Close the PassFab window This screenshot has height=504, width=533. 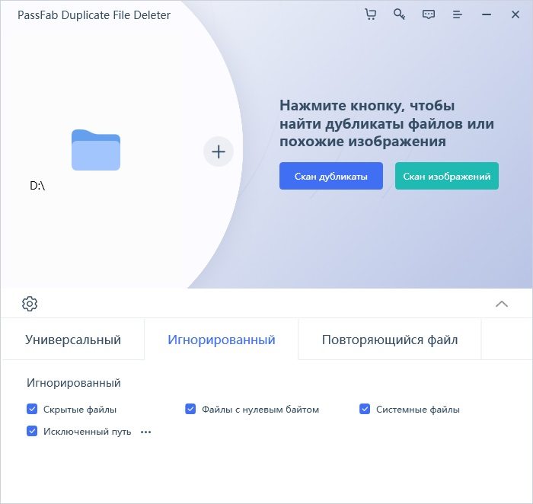515,14
